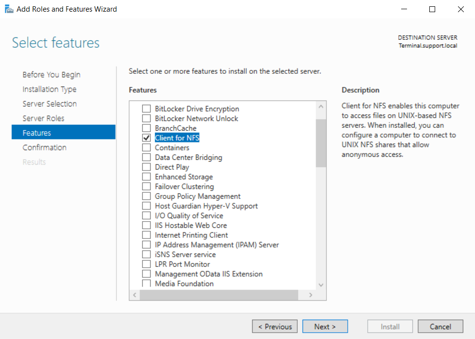Click the horizontal scrollbar right arrow
Screen dimensions: 475x339
[311, 295]
